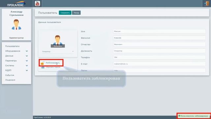The image size is (211, 119).
Task: Expand the Данные chevron
Action: coord(27,56)
